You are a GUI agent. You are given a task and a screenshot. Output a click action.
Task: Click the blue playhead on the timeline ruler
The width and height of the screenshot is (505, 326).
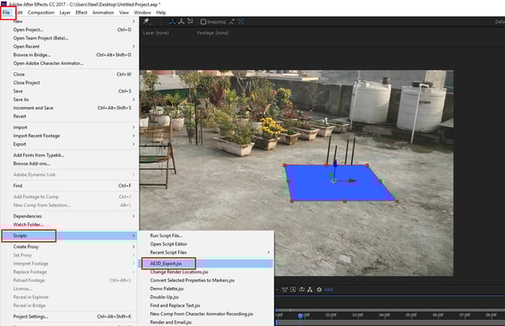(x=300, y=316)
